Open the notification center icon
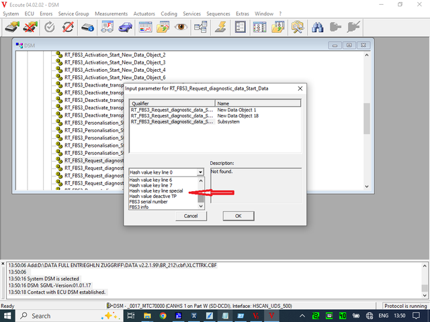430x322 pixels. (x=417, y=316)
